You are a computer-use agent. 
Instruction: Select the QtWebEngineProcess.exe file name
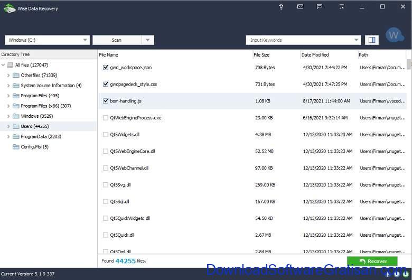point(136,118)
